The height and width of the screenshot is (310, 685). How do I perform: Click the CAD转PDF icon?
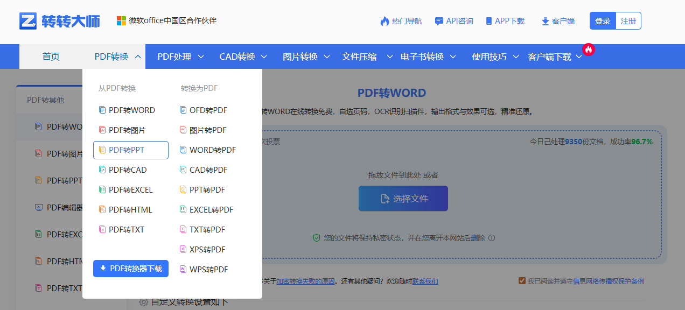(x=183, y=170)
